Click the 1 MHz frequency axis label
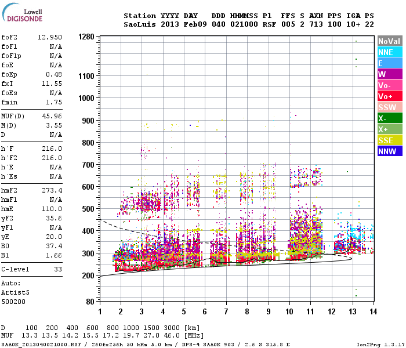406x348 pixels. point(100,311)
